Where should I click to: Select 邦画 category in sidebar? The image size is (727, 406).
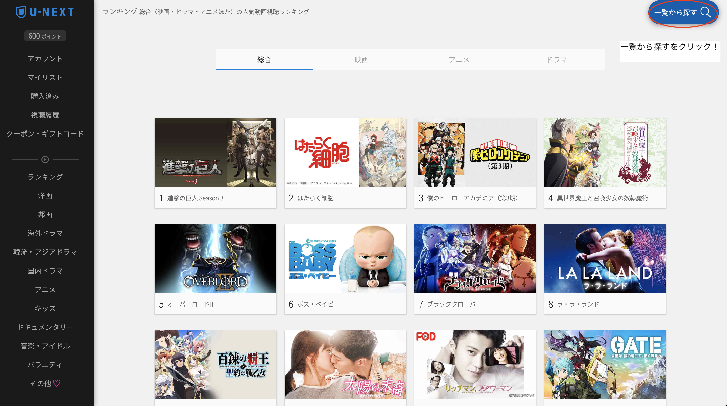tap(45, 214)
